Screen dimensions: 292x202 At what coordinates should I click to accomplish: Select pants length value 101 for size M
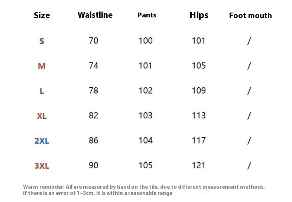146,65
